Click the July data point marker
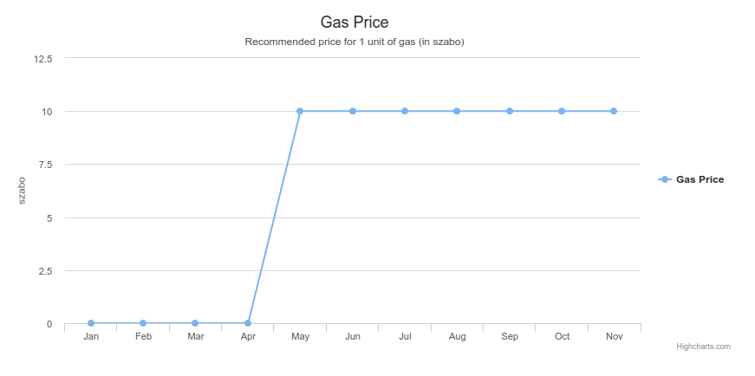The image size is (755, 376). [x=405, y=111]
